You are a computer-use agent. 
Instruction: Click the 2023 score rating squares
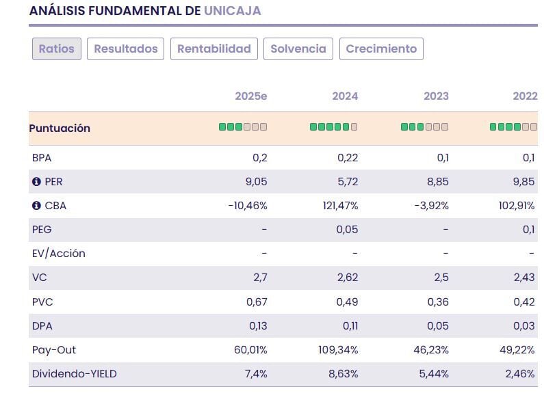(424, 127)
